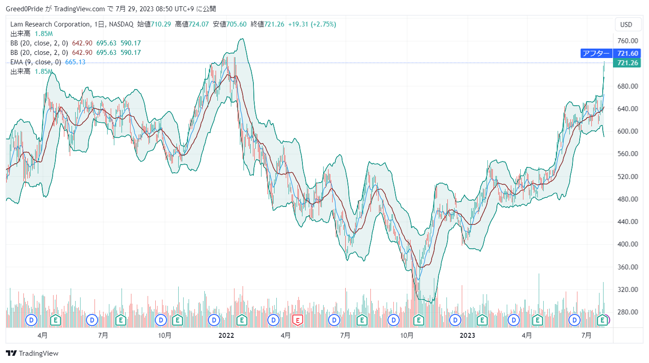Click the 2023 time axis label
This screenshot has height=363, width=649.
click(x=468, y=335)
